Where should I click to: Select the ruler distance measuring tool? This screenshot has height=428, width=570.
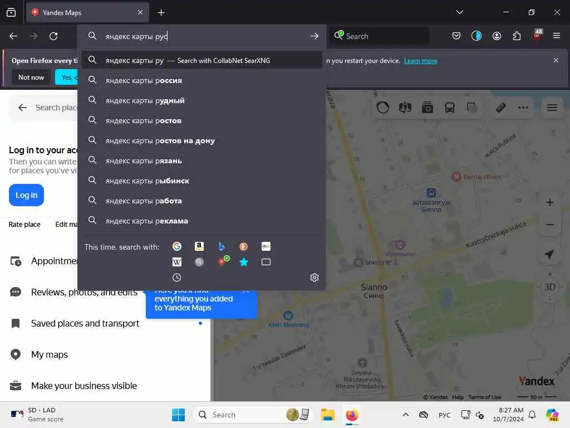pos(500,108)
